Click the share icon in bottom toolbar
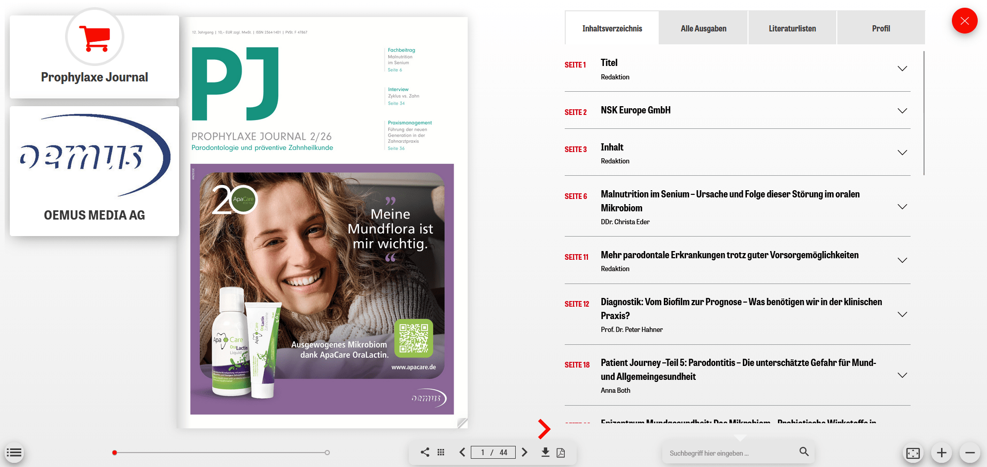The height and width of the screenshot is (467, 987). (425, 452)
